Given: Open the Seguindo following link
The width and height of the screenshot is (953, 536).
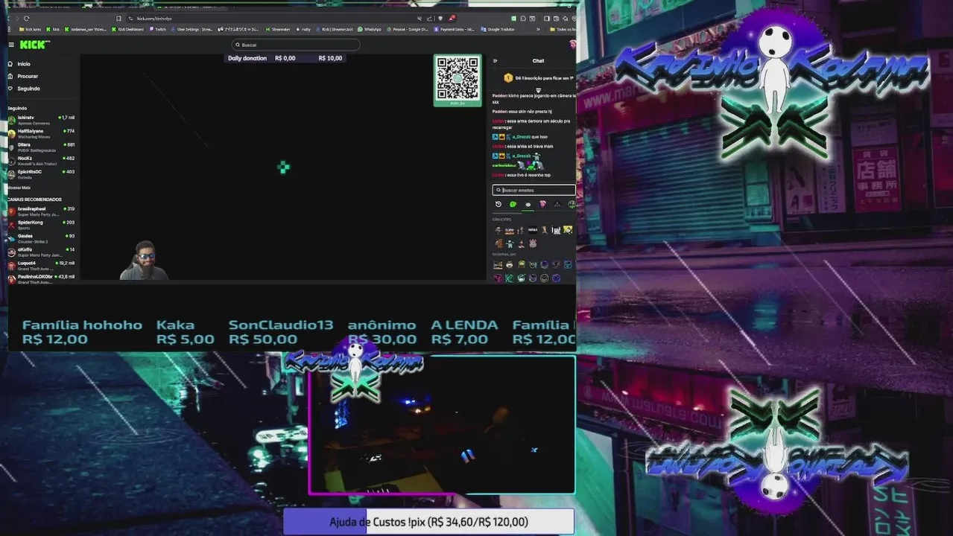Looking at the screenshot, I should tap(28, 89).
